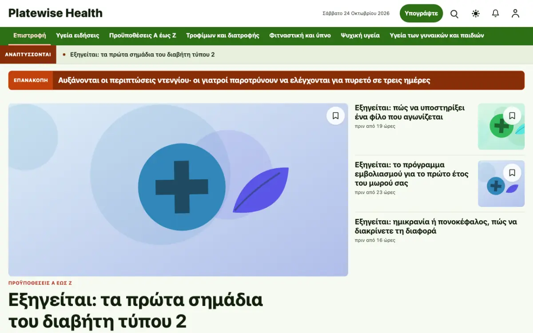The image size is (533, 333).
Task: Click the ΠΡΟΫΠΟΘΕΣΕΙΣ Α ΕΩΣ Ζ category label
Action: pyautogui.click(x=40, y=283)
